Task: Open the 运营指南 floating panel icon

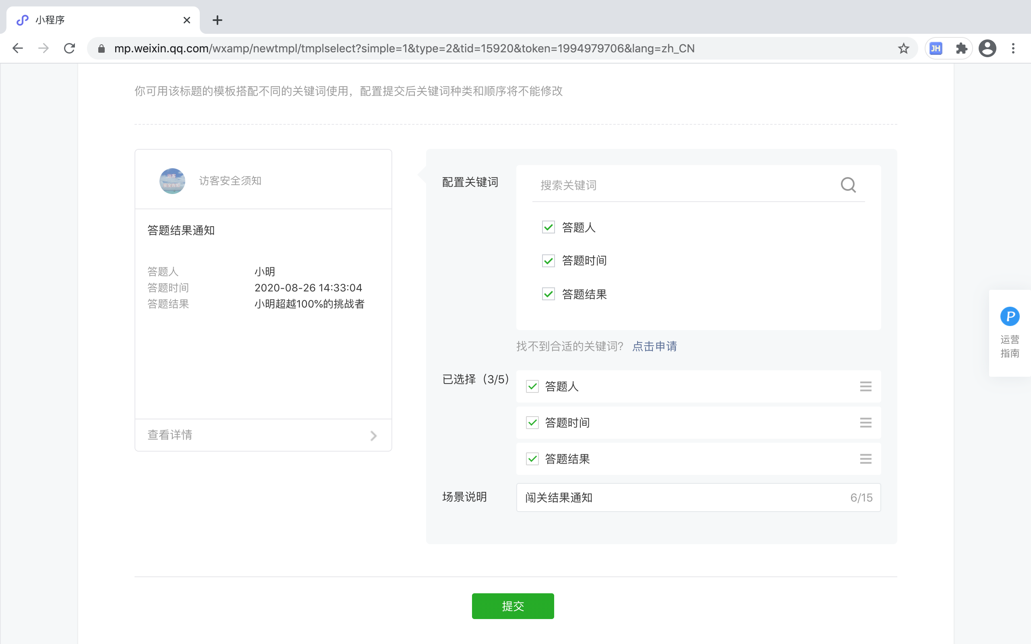Action: tap(1009, 317)
